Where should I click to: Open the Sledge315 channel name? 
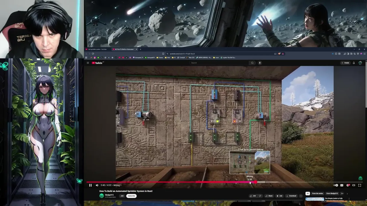[109, 195]
